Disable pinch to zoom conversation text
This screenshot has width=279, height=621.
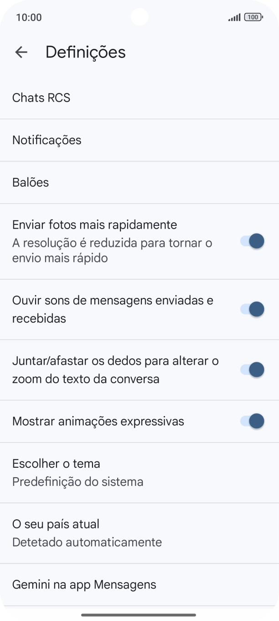coord(250,369)
